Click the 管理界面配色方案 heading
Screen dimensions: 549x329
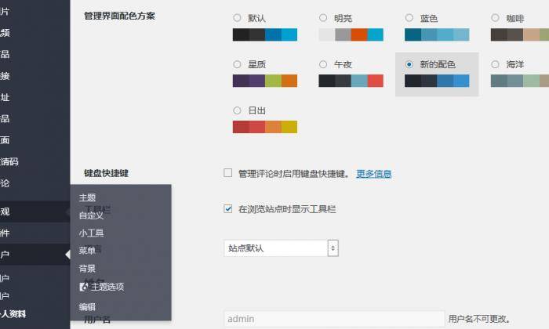119,16
